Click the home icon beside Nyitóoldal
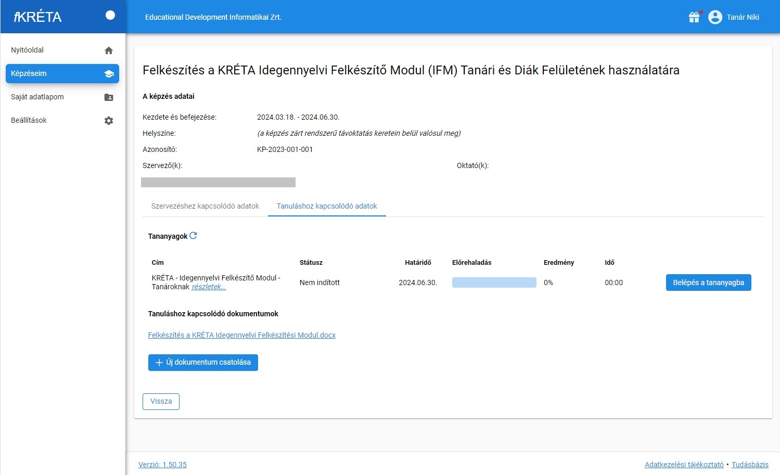 point(109,50)
